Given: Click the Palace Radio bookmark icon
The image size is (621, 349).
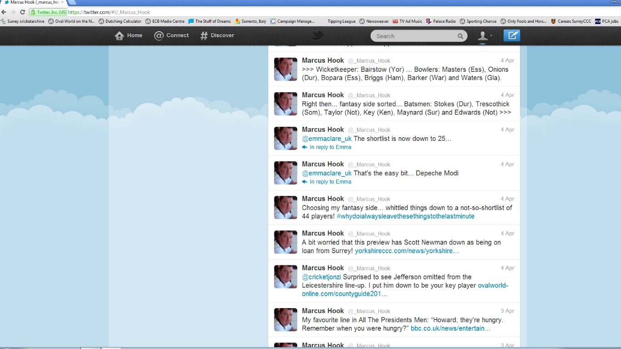Looking at the screenshot, I should pyautogui.click(x=428, y=21).
